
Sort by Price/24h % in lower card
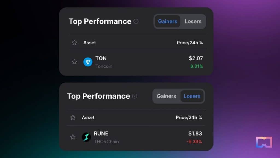coord(189,117)
